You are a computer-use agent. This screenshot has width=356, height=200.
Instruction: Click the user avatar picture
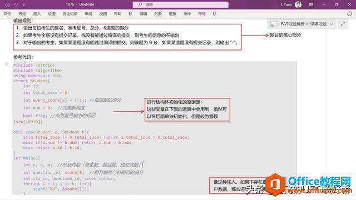(298, 4)
